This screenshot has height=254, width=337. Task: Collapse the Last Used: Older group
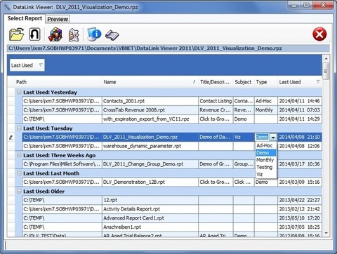(x=19, y=192)
